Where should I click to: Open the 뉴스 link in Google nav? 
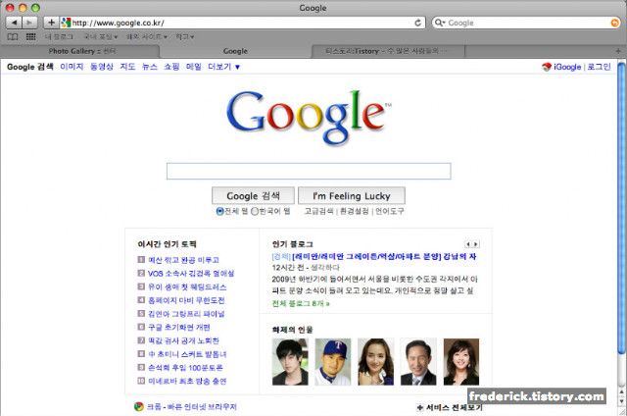pos(150,67)
